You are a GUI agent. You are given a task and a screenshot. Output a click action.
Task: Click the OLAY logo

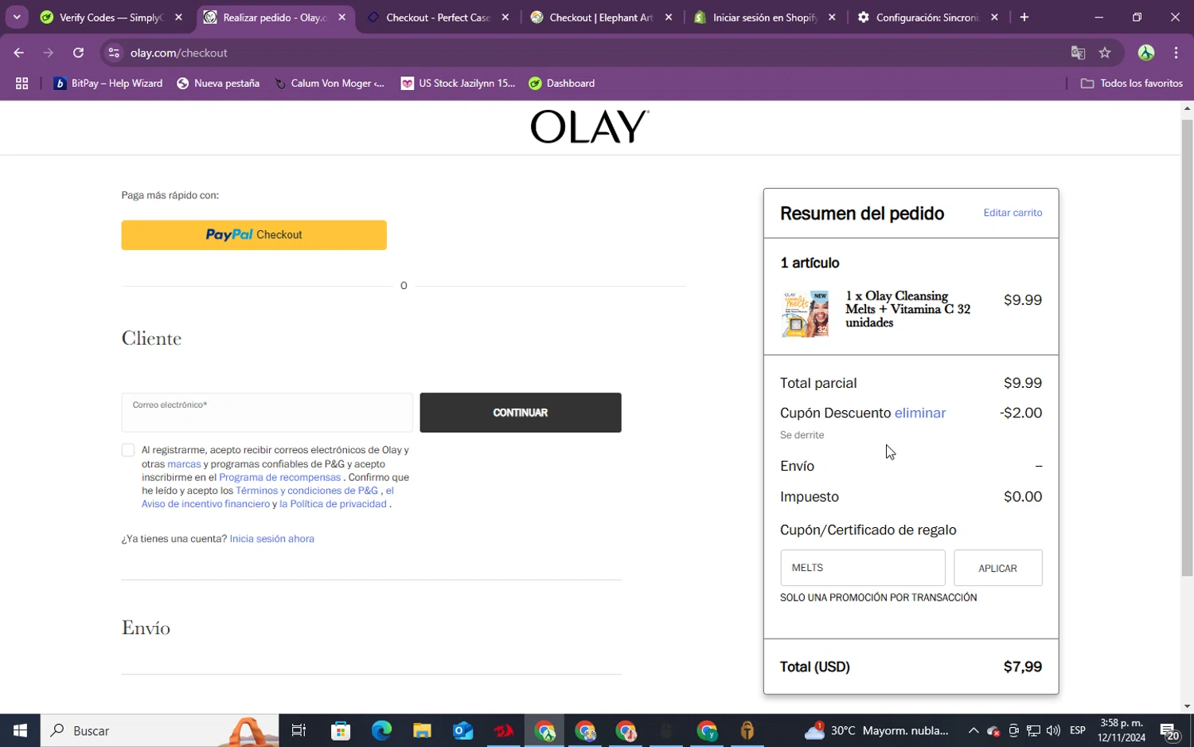[590, 127]
